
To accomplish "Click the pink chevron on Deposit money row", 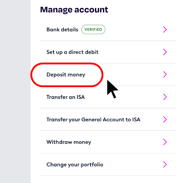I will [x=165, y=74].
